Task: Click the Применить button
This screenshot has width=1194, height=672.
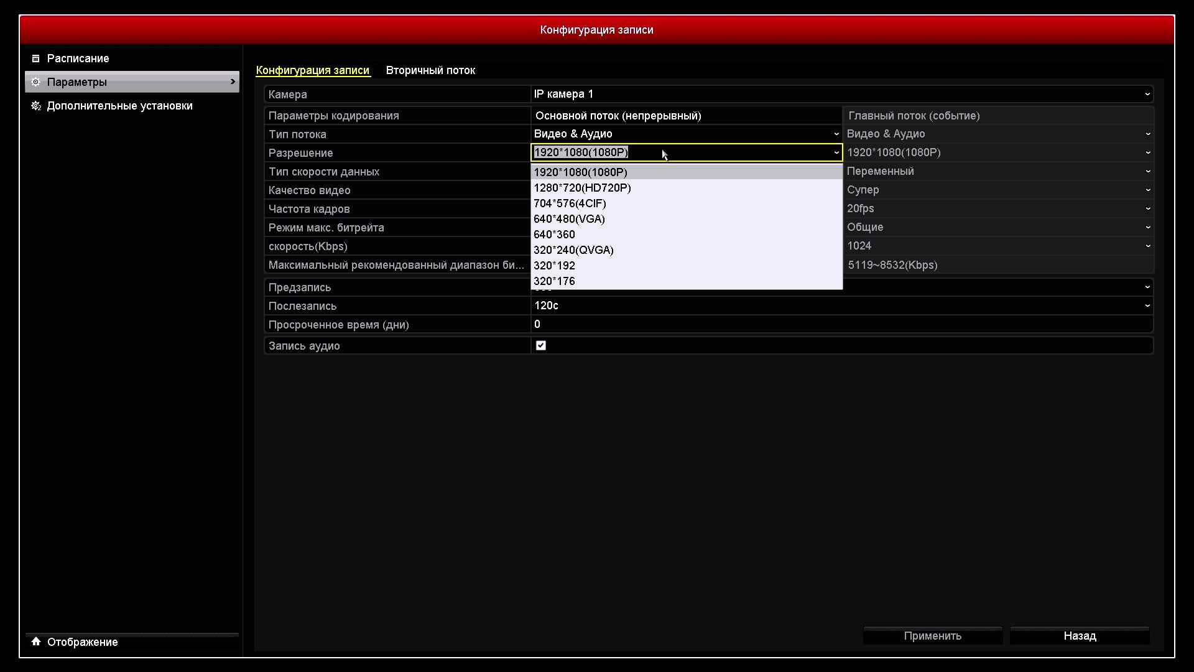Action: tap(933, 636)
